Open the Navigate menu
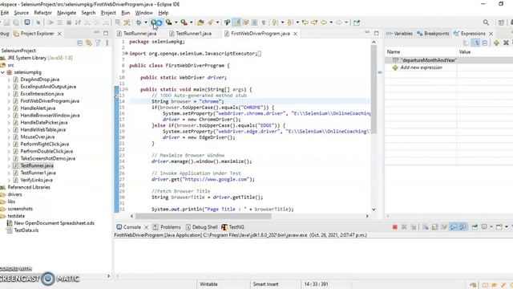Image resolution: width=513 pixels, height=289 pixels. coord(67,13)
